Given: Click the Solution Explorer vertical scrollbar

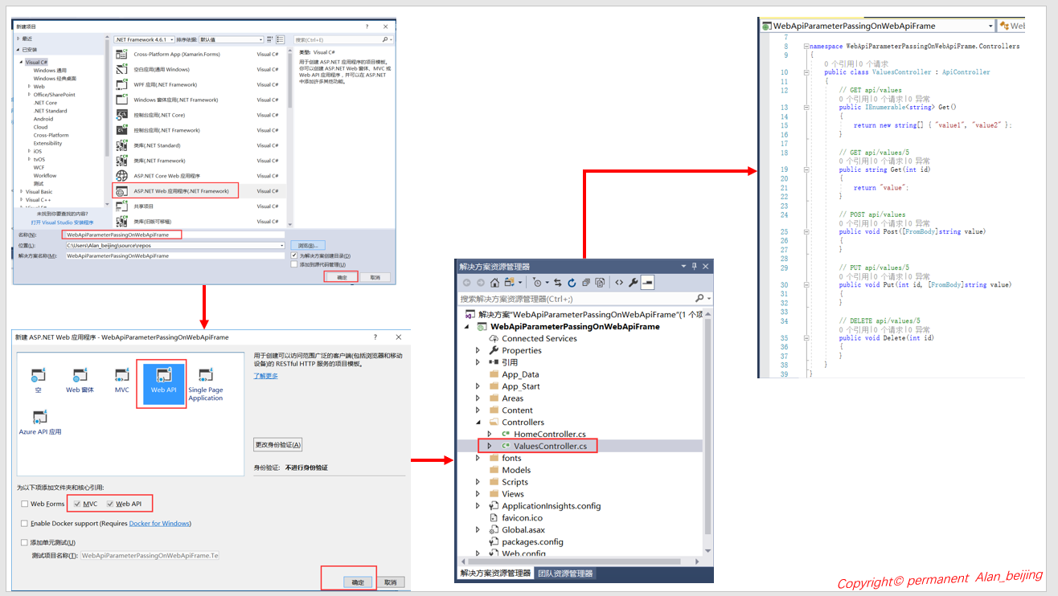Looking at the screenshot, I should point(707,432).
